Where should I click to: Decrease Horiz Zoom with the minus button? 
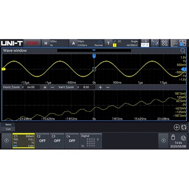click(x=52, y=87)
